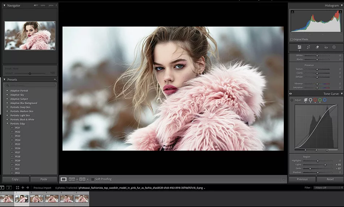Screen dimensions: 344x207
Task: Open the filename path dropdown arrow
Action: (205, 188)
